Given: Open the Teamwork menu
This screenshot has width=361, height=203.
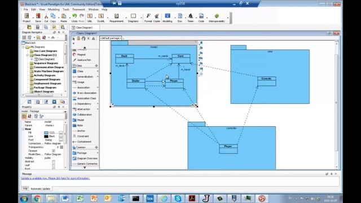Looking at the screenshot, I should (x=79, y=10).
